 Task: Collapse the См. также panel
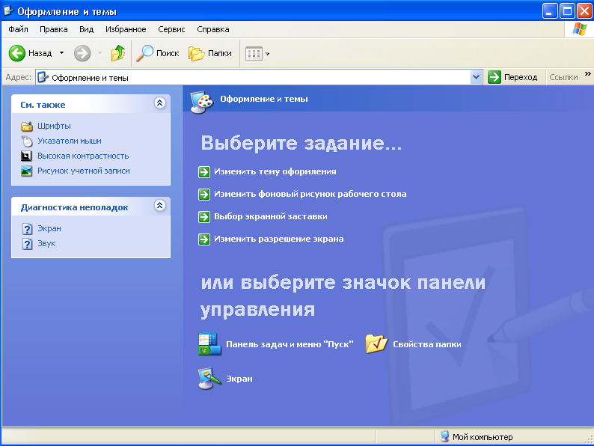(160, 103)
